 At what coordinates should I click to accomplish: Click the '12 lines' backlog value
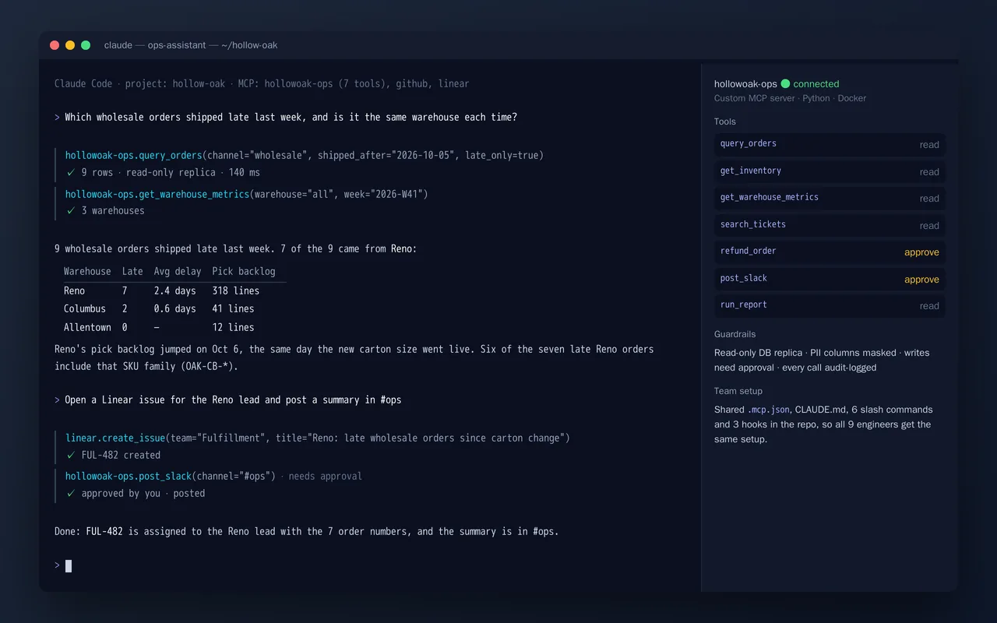[x=233, y=328]
